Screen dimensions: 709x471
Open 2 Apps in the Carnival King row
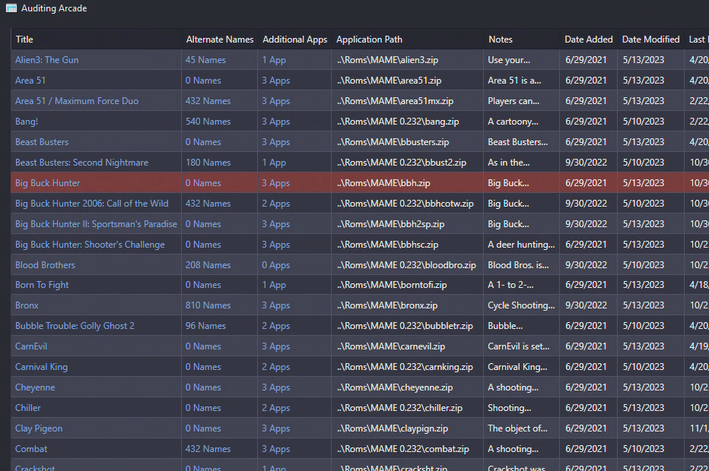point(276,367)
